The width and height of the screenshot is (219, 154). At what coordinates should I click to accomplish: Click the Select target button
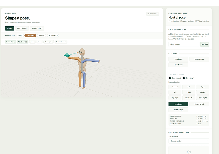tap(178, 110)
